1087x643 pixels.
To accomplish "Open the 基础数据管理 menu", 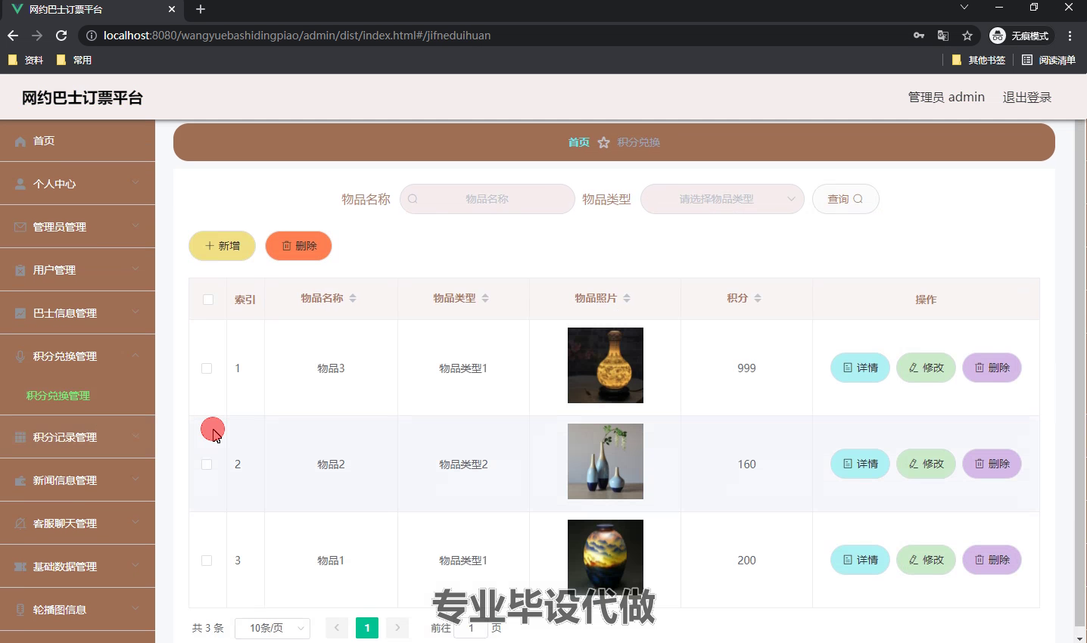I will point(77,567).
